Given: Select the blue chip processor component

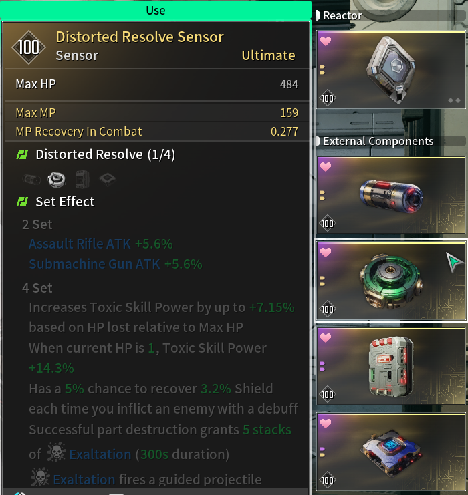Looking at the screenshot, I should click(x=391, y=452).
